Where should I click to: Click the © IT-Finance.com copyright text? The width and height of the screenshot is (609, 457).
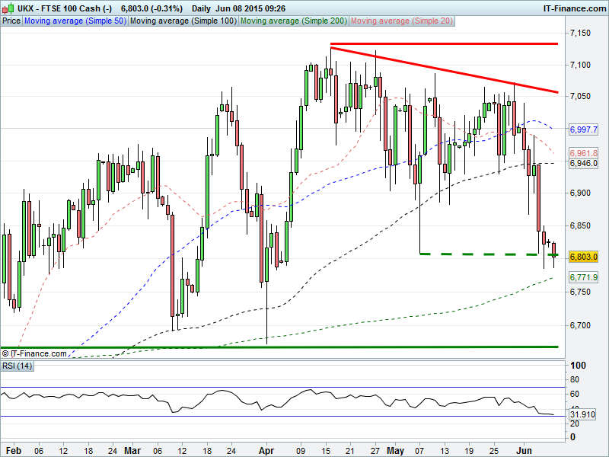(x=34, y=353)
